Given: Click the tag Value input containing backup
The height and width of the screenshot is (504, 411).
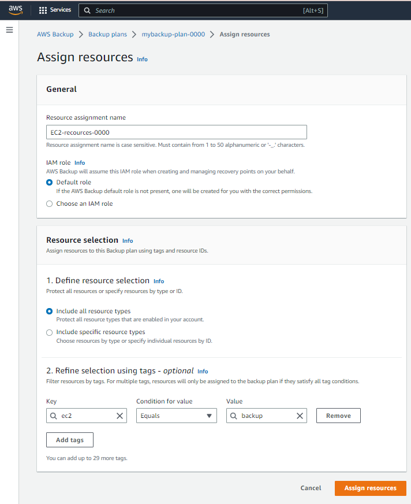Looking at the screenshot, I should 267,416.
